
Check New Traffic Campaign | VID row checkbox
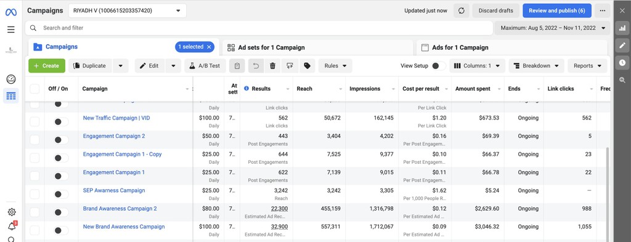(35, 121)
